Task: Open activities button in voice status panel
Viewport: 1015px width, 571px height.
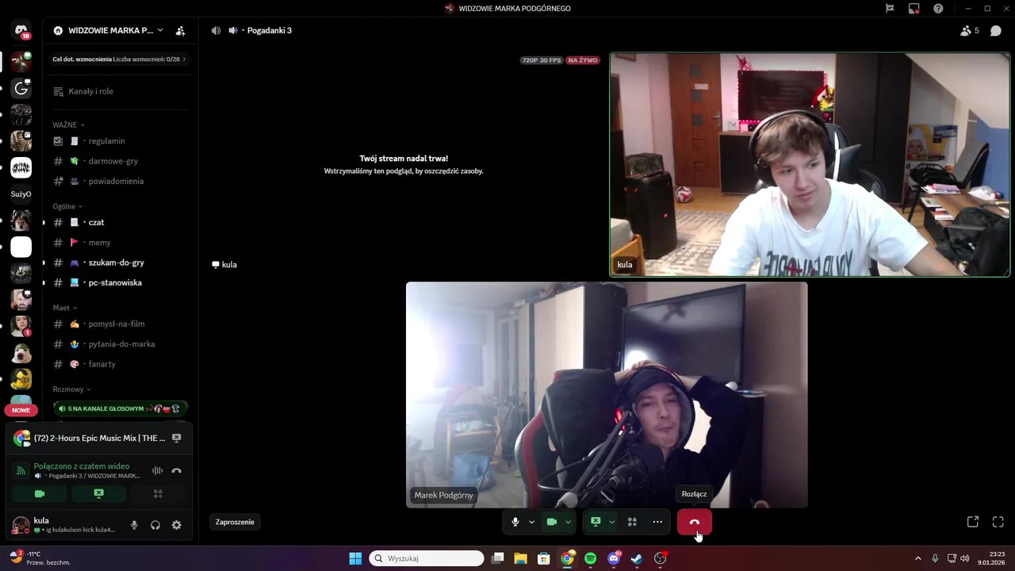Action: click(x=158, y=493)
